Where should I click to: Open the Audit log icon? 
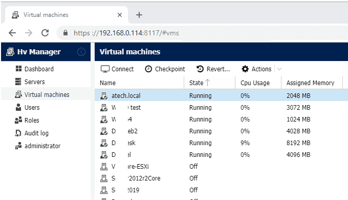[x=18, y=133]
